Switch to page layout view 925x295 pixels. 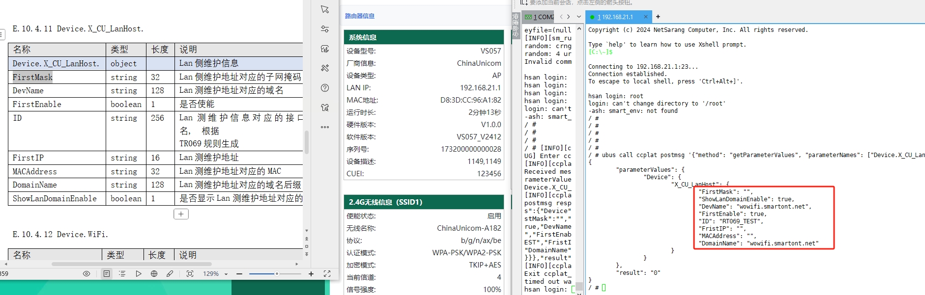[107, 274]
